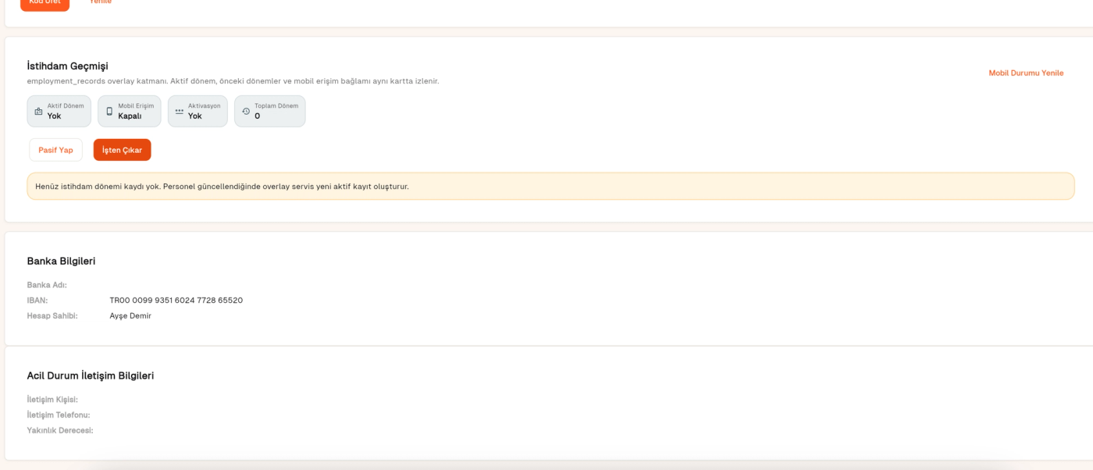
Task: Click the briefcase icon beside Aktif Dönem
Action: click(38, 112)
